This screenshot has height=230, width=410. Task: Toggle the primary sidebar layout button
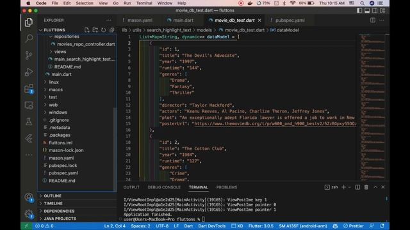point(359,10)
